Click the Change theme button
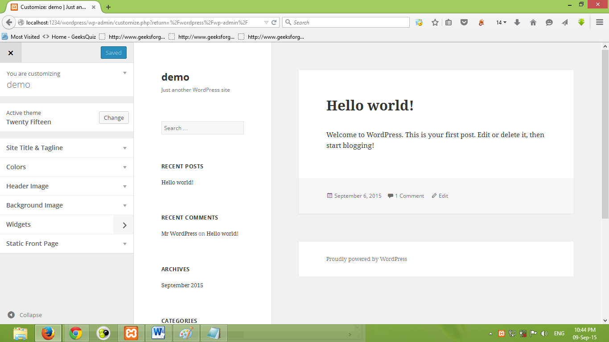Image resolution: width=609 pixels, height=342 pixels. click(114, 118)
